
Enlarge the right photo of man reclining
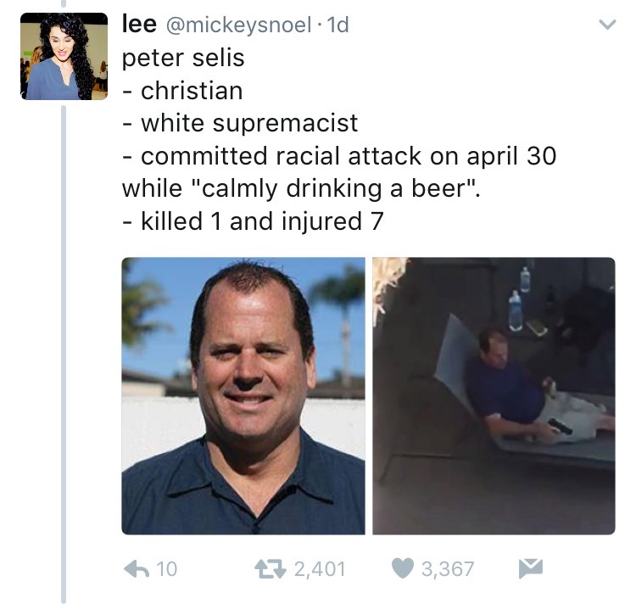(x=494, y=396)
